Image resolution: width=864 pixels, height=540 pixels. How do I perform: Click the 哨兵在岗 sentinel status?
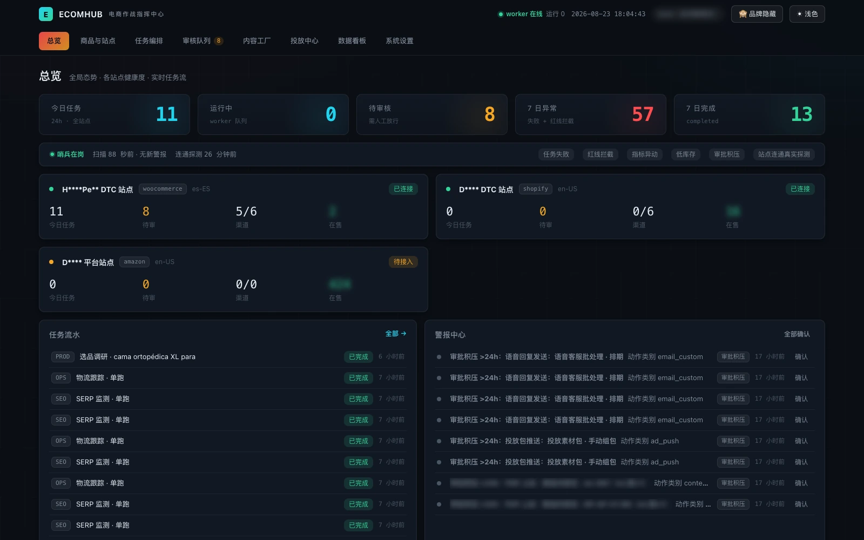[x=67, y=154]
